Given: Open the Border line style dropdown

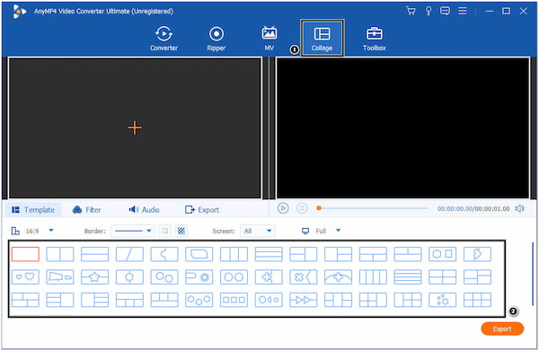Looking at the screenshot, I should [133, 231].
